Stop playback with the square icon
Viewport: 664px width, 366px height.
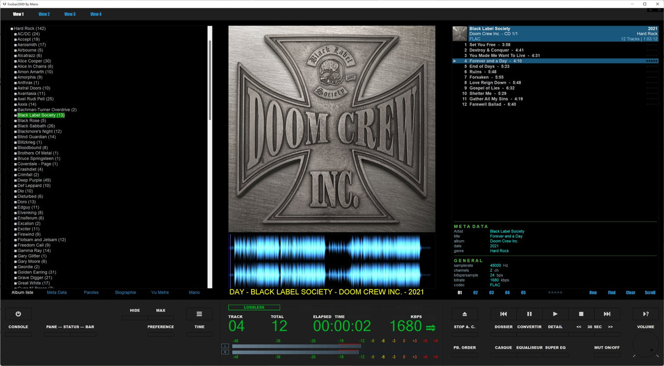point(581,314)
